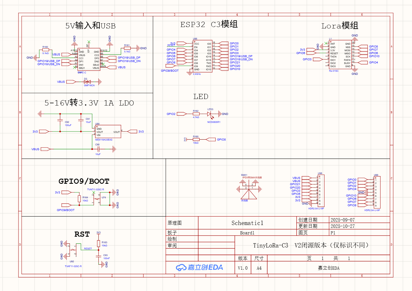Image resolution: width=412 pixels, height=291 pixels.
Task: Click the GPIO8 net port beside R165
Action: 211,139
